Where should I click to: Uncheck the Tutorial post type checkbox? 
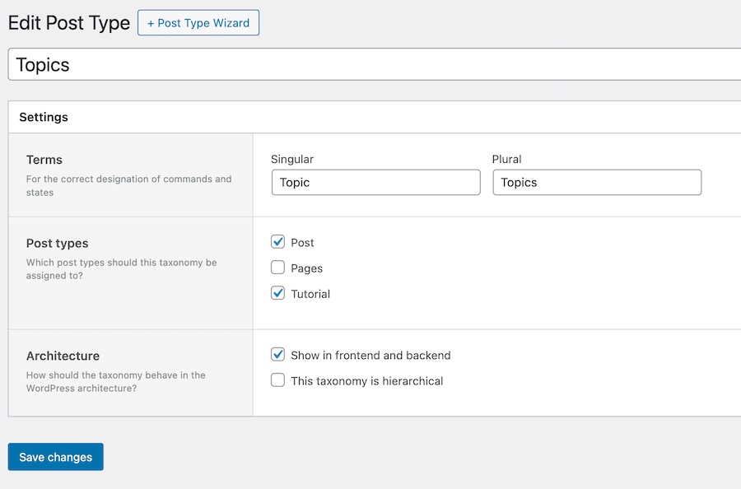[x=278, y=293]
